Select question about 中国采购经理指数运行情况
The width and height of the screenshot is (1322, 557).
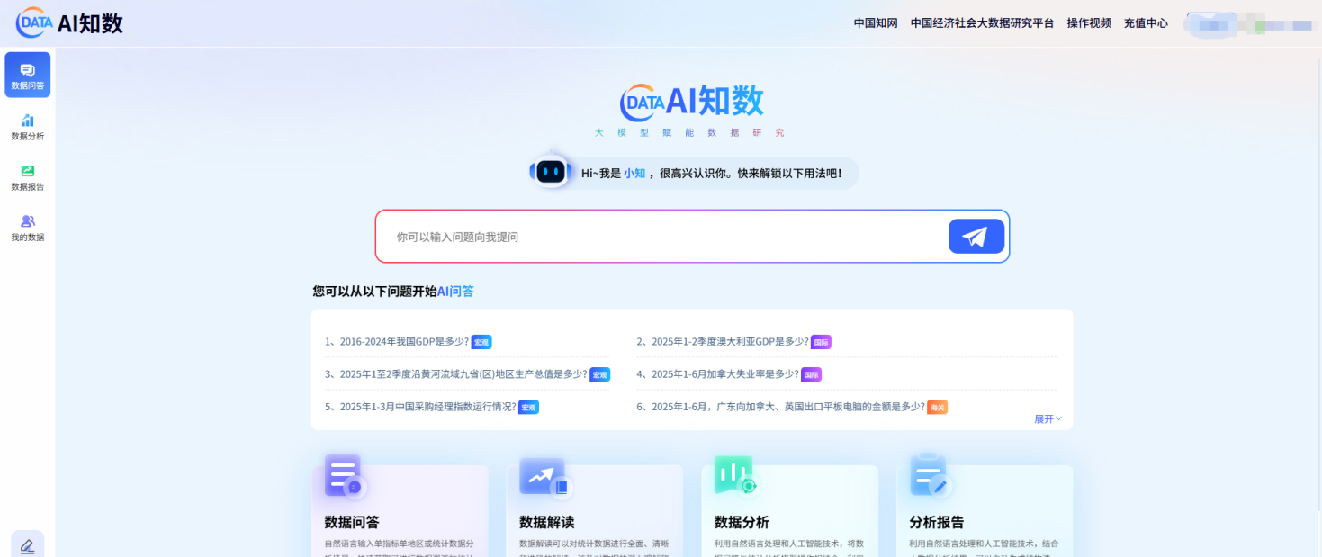pos(427,407)
